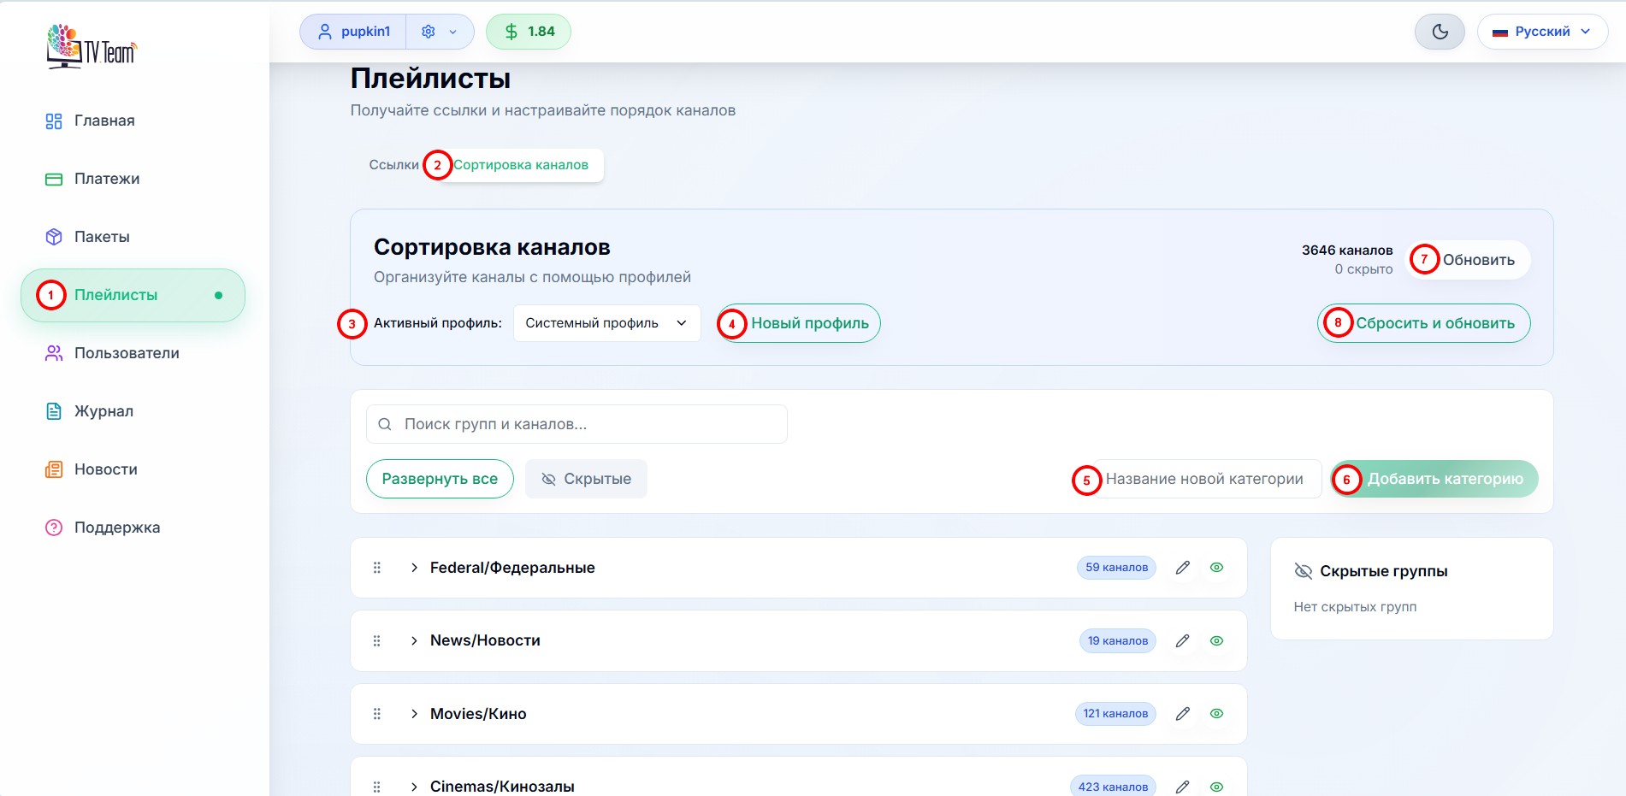Screen dimensions: 1626x796
Task: Click the settings gear next to pupkin1
Action: (427, 31)
